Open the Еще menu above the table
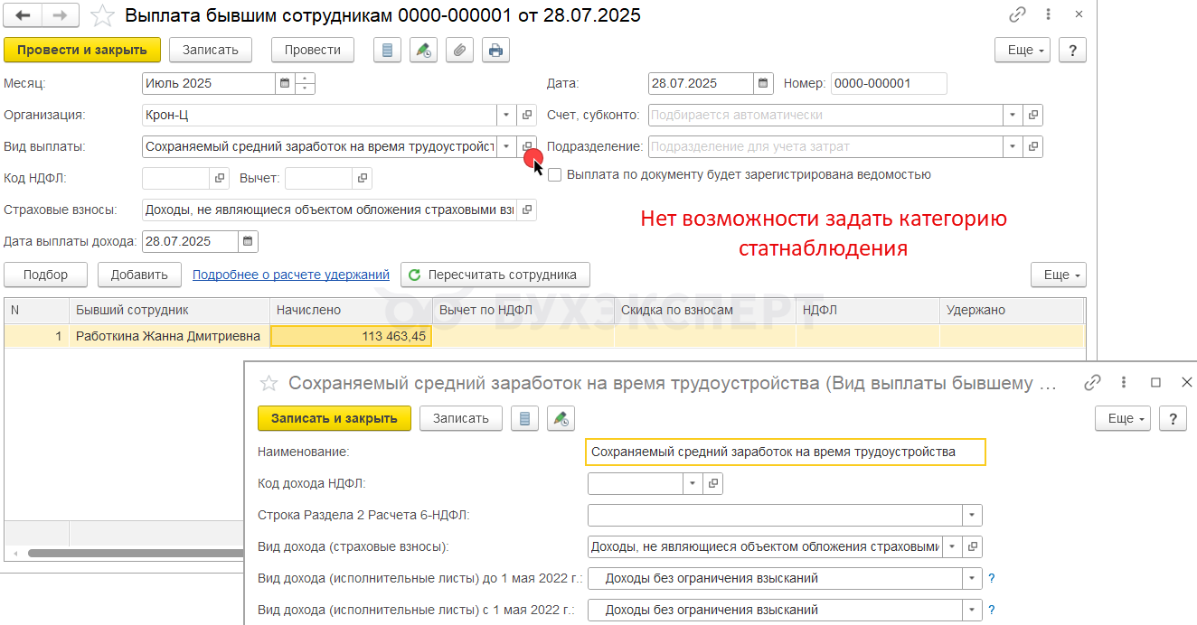 click(1058, 275)
